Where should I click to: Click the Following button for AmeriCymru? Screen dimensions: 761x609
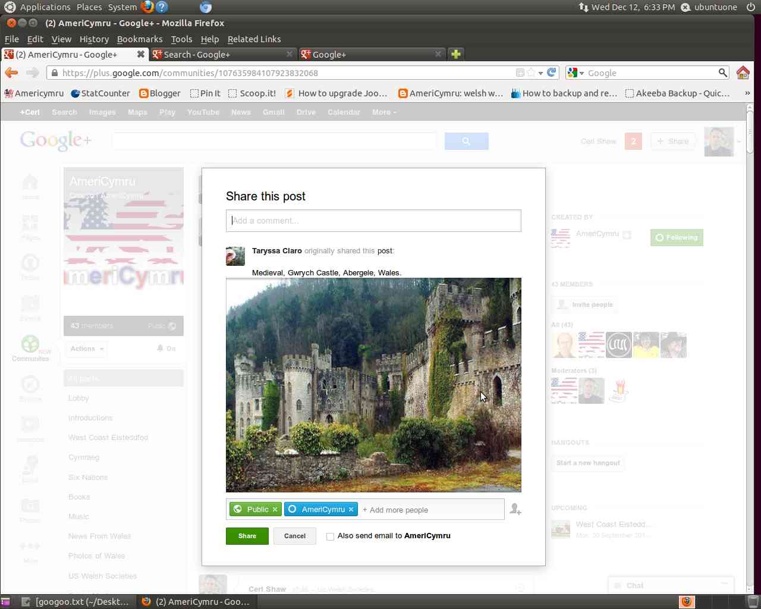tap(677, 238)
